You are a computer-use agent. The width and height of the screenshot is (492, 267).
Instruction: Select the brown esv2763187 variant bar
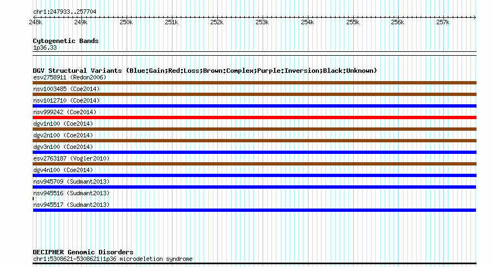tap(254, 164)
